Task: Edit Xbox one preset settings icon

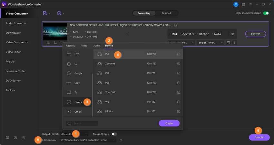Action: (179, 64)
